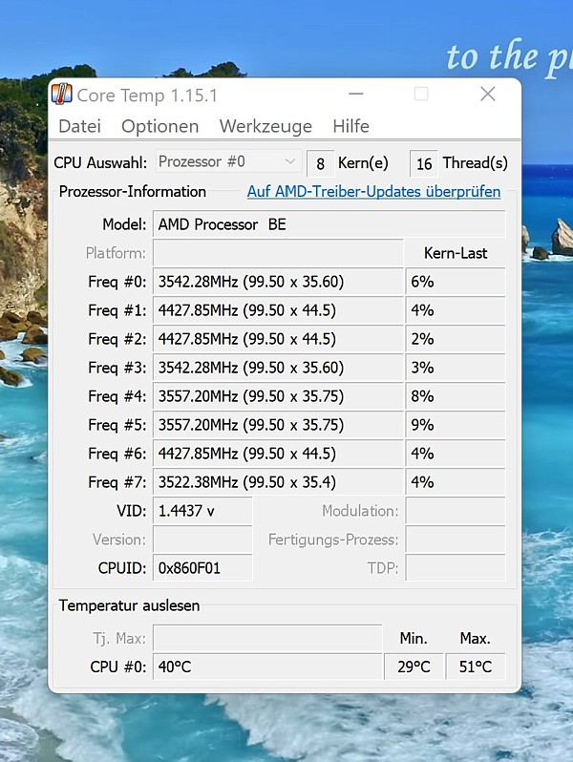
Task: Click the 8 Kern(e) count box
Action: click(x=320, y=164)
